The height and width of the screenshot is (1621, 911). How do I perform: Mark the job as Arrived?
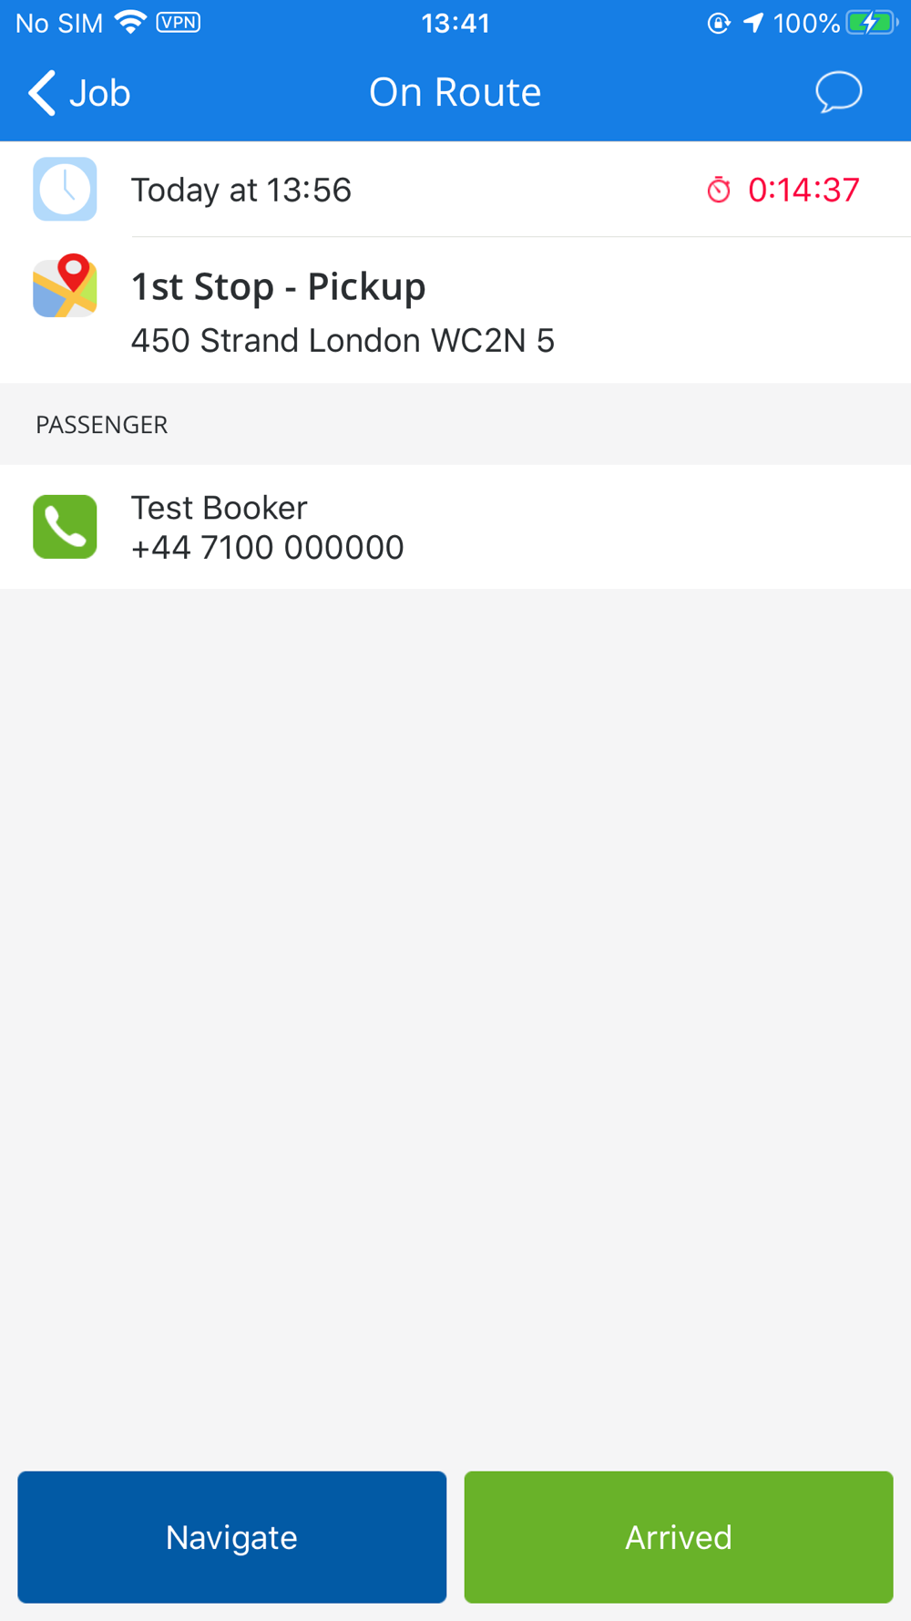coord(679,1537)
